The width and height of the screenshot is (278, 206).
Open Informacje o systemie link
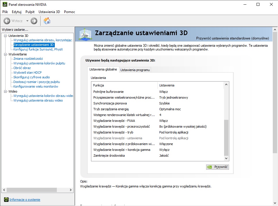[25, 200]
